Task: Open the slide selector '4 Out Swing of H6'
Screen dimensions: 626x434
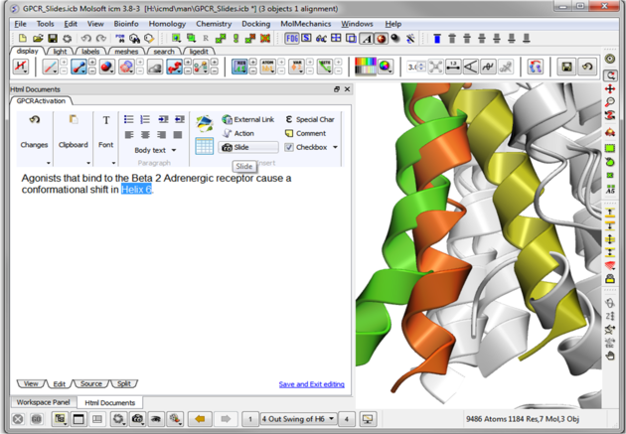Action: [x=298, y=419]
